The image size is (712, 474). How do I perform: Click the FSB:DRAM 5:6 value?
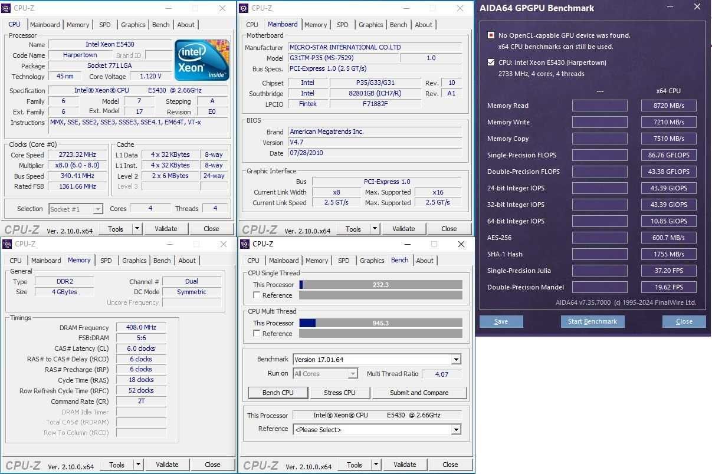[141, 338]
